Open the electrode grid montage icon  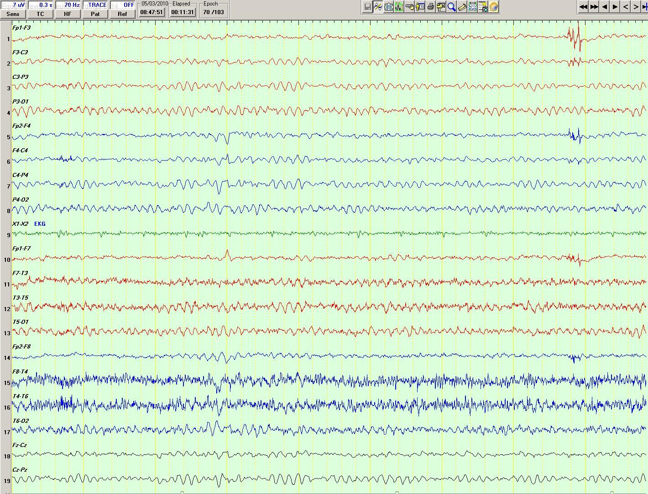tap(388, 7)
